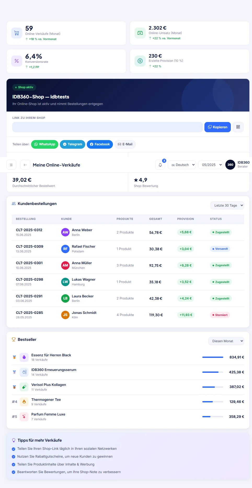The height and width of the screenshot is (488, 252).
Task: Click progress bar for IDB360 Erneuerungsserum
Action: [x=213, y=372]
